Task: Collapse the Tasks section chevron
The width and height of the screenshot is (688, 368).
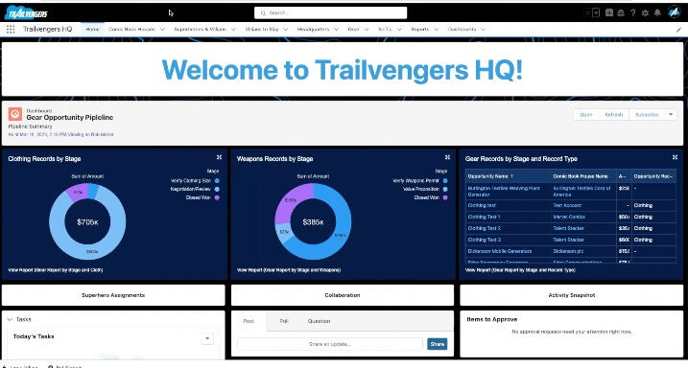Action: [10, 319]
